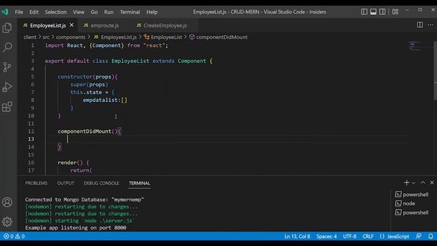The height and width of the screenshot is (246, 437).
Task: Open the Accounts menu icon
Action: 8,202
